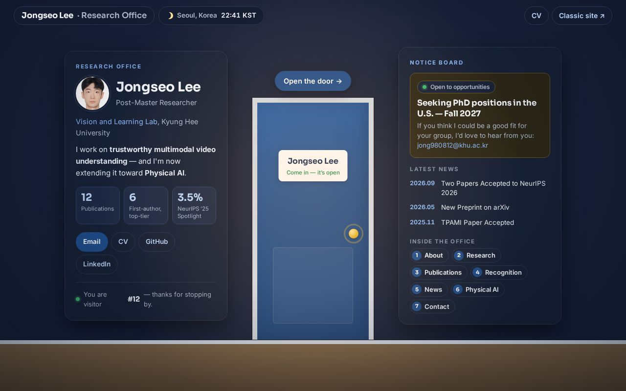The height and width of the screenshot is (391, 626).
Task: Go to section 6 Physical AI
Action: [x=478, y=290]
